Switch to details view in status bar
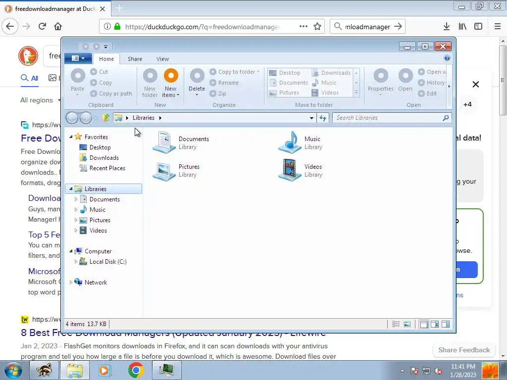 pos(396,324)
